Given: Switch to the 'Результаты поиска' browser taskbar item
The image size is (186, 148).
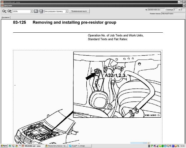Looking at the screenshot, I should tap(56, 146).
